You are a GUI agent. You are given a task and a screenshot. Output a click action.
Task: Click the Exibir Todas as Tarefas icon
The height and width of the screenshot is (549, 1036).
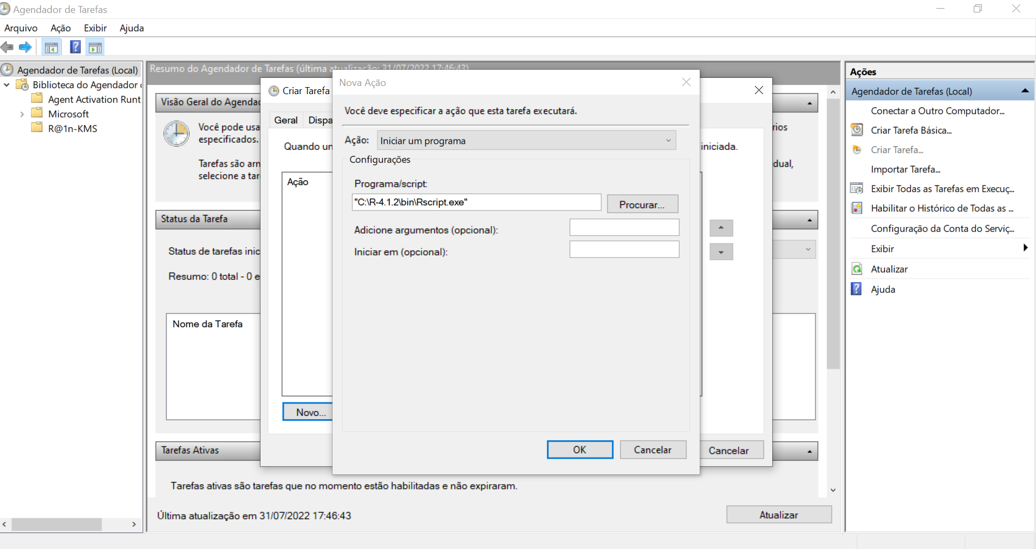[x=857, y=188]
